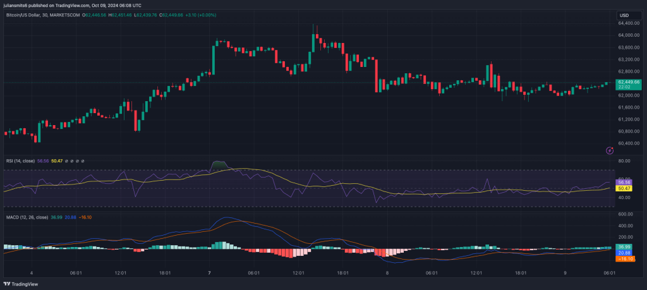Click the date marker 7 on time axis
Viewport: 647px width, 290px height.
[209, 273]
